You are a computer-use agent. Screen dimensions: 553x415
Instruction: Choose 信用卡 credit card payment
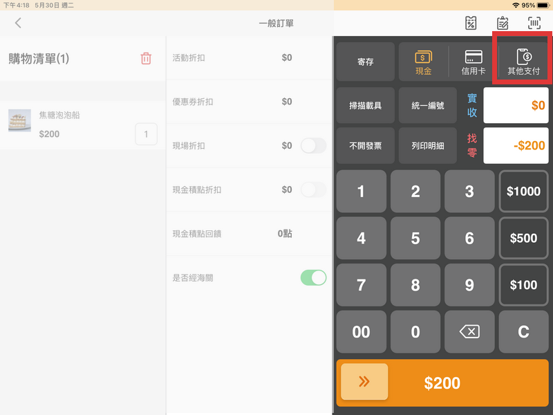tap(473, 62)
